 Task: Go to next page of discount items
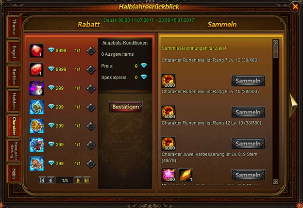tap(78, 180)
